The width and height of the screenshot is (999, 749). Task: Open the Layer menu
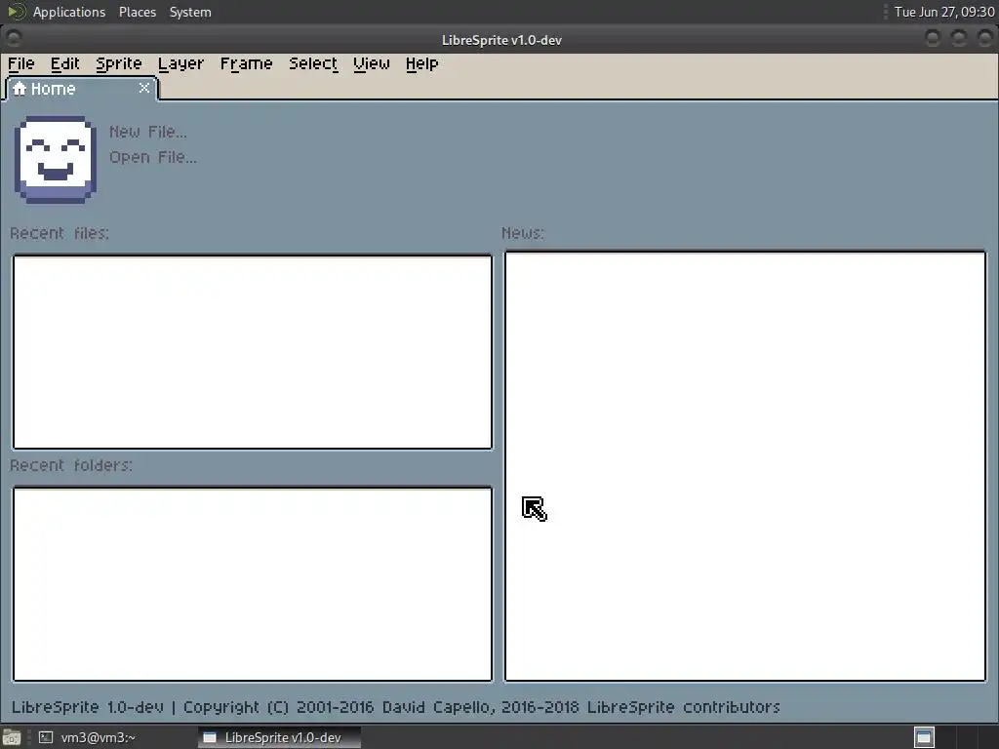pyautogui.click(x=180, y=63)
